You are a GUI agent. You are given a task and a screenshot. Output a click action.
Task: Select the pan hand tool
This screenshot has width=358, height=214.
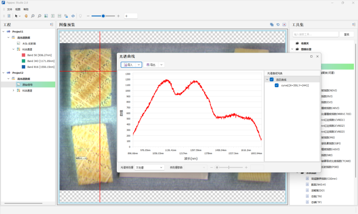pos(26,16)
